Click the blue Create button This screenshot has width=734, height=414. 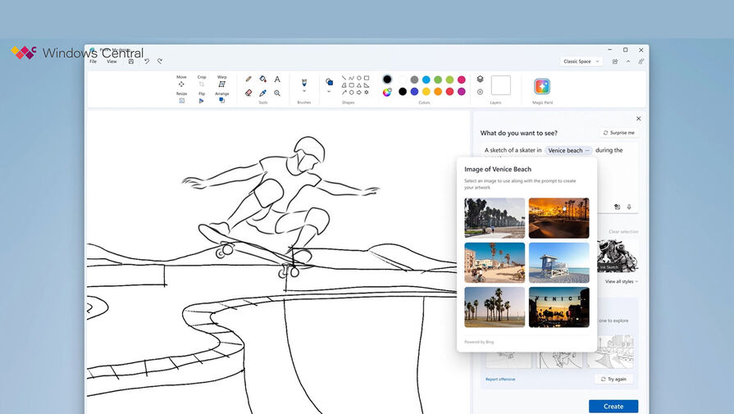613,406
